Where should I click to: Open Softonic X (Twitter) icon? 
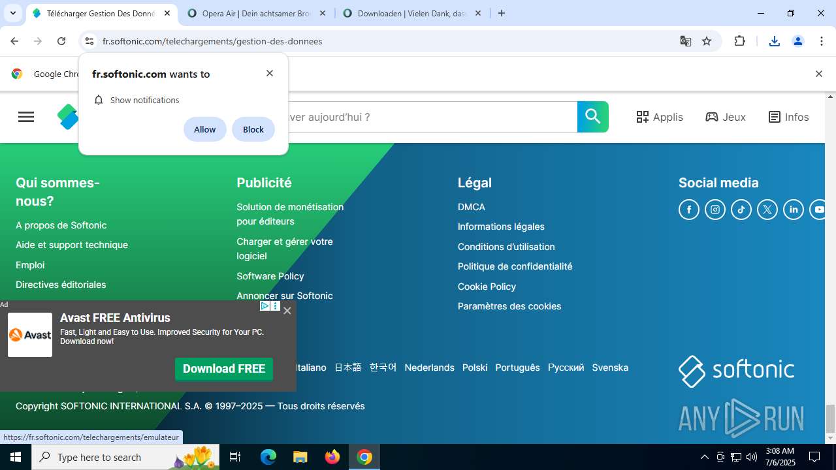pyautogui.click(x=767, y=210)
